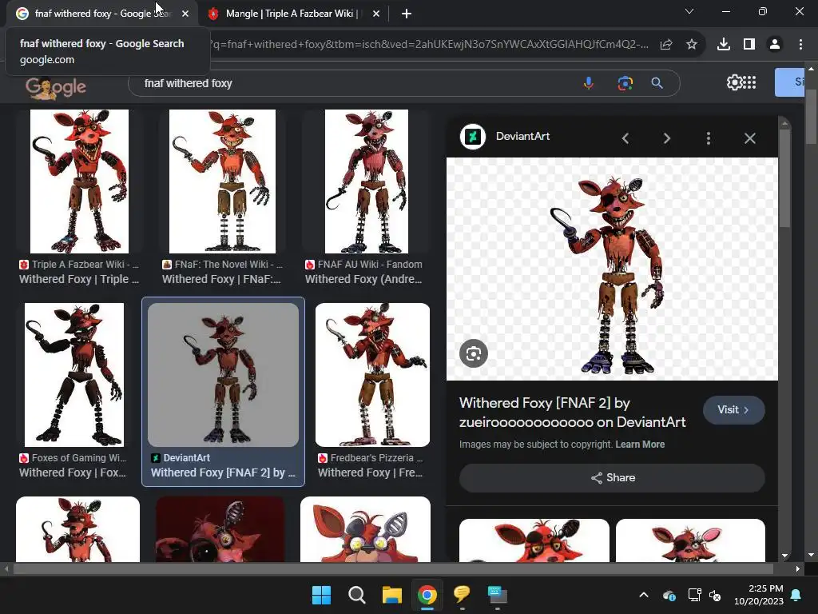This screenshot has height=614, width=818.
Task: Show previous image in preview panel
Action: pos(625,138)
